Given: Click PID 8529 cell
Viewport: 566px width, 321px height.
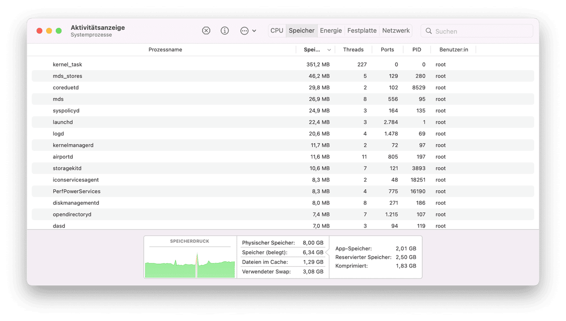Looking at the screenshot, I should pos(418,87).
